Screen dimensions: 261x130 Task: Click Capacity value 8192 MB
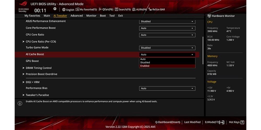pos(212,74)
